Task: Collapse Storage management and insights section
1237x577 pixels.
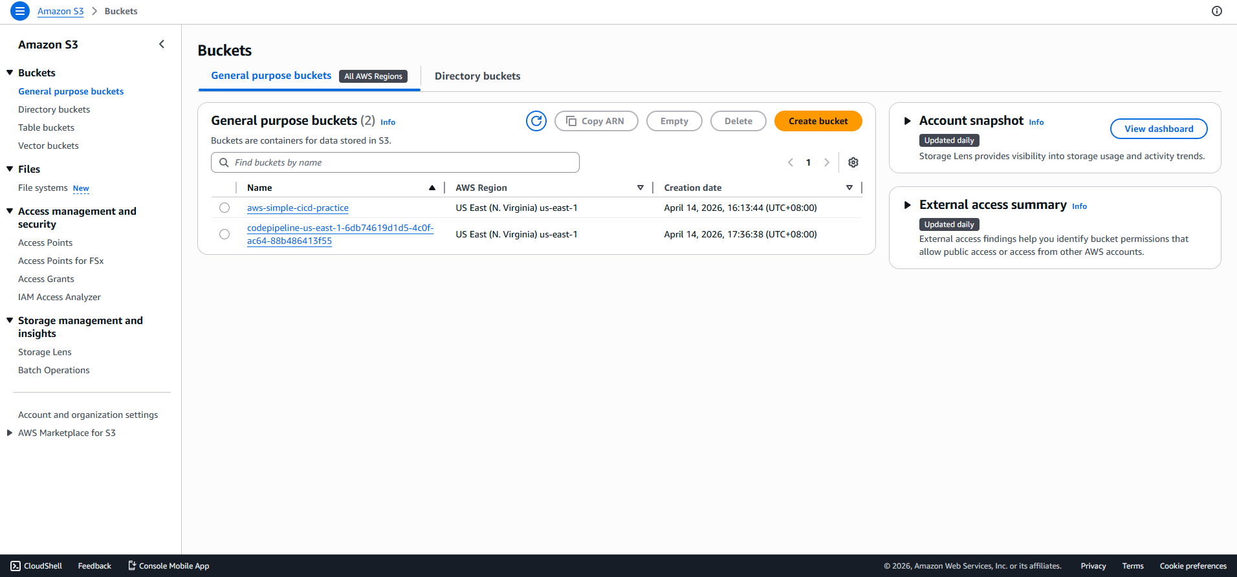Action: click(10, 320)
